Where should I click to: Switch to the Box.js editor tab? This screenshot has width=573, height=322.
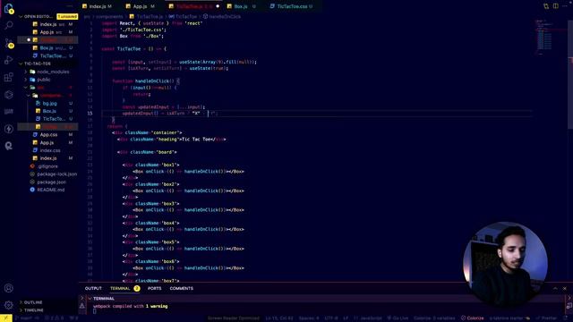coord(241,6)
